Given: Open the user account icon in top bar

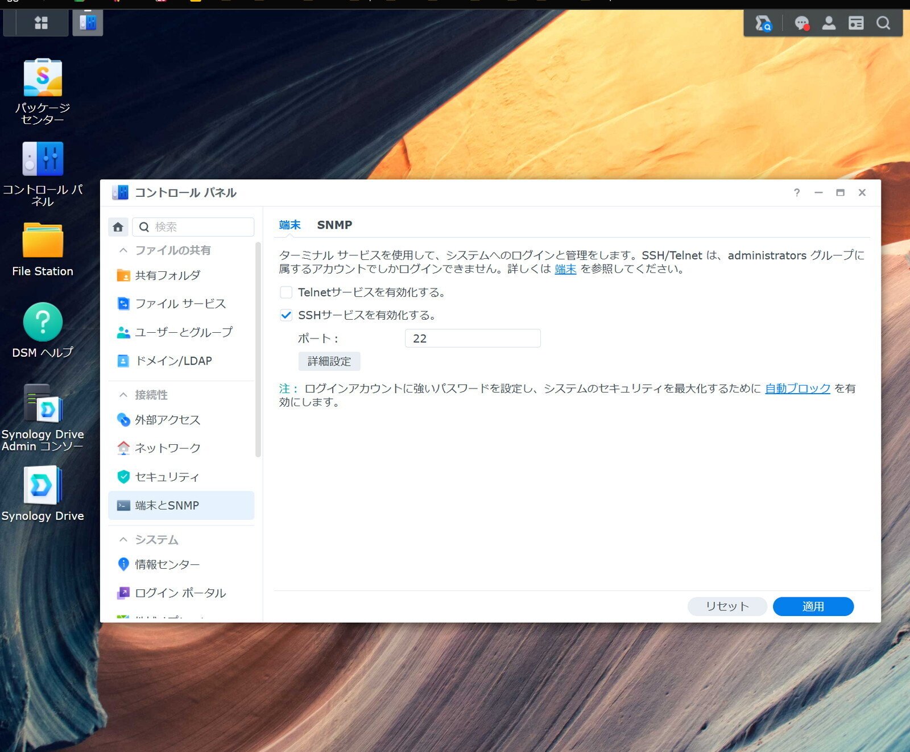Looking at the screenshot, I should [829, 23].
